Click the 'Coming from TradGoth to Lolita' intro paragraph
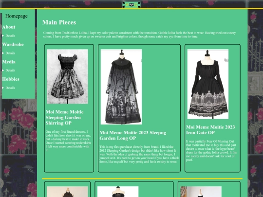 [140, 35]
